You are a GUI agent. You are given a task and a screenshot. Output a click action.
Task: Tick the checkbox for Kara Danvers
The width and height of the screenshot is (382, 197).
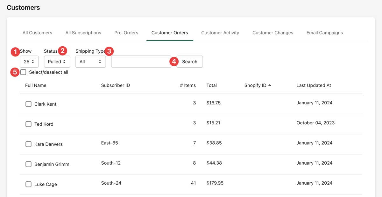tap(28, 144)
